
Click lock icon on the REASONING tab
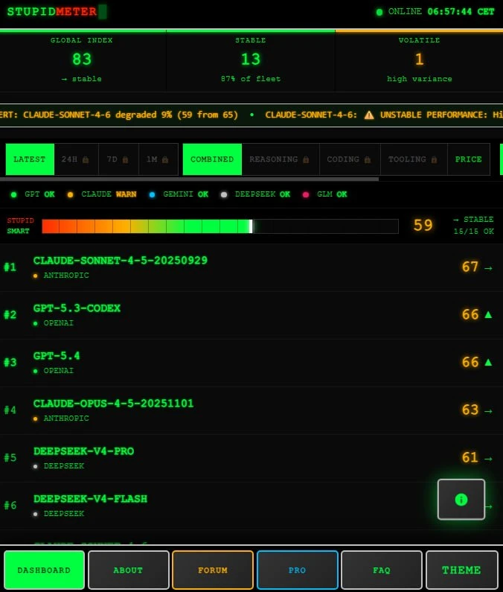306,159
